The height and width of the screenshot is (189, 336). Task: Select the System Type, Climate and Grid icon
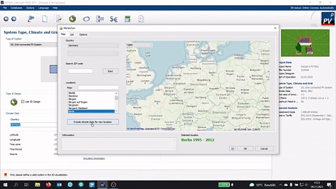point(59,19)
